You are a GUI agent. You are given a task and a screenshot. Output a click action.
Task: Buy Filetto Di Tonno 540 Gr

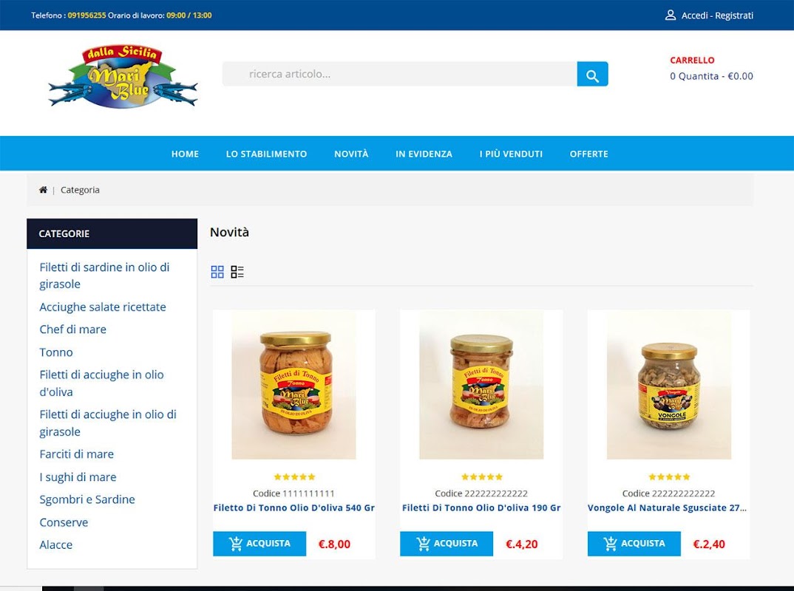(259, 544)
